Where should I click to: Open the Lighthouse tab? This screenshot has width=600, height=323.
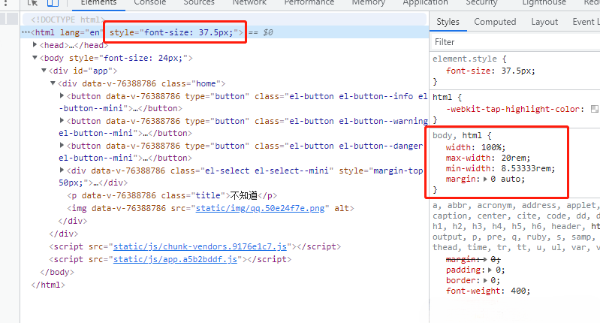click(544, 3)
